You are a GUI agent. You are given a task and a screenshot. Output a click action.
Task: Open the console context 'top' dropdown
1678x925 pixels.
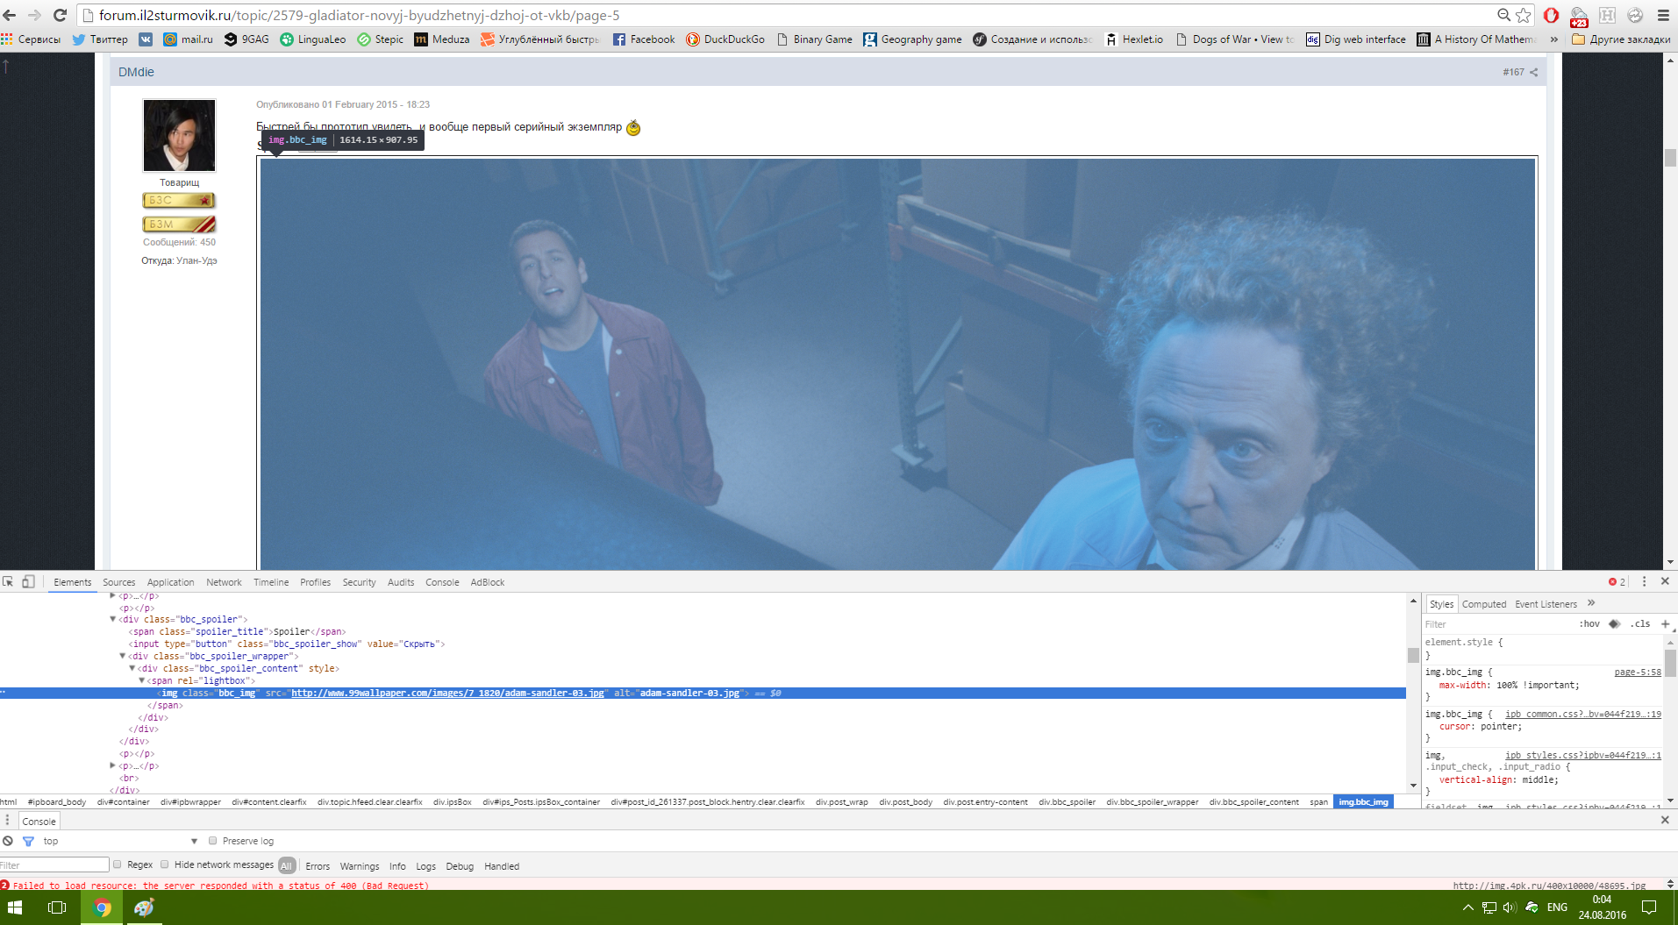(x=120, y=841)
